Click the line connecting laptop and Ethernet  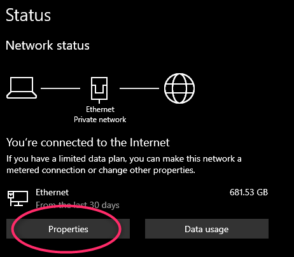coord(60,88)
